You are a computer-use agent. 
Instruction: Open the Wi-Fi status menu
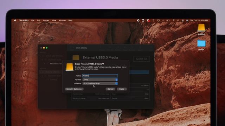point(173,20)
